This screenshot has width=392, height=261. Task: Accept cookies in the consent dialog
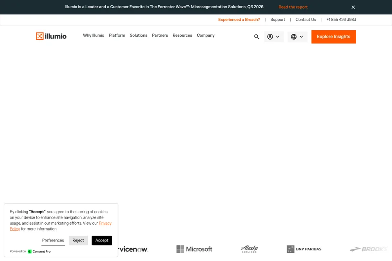[x=102, y=240]
